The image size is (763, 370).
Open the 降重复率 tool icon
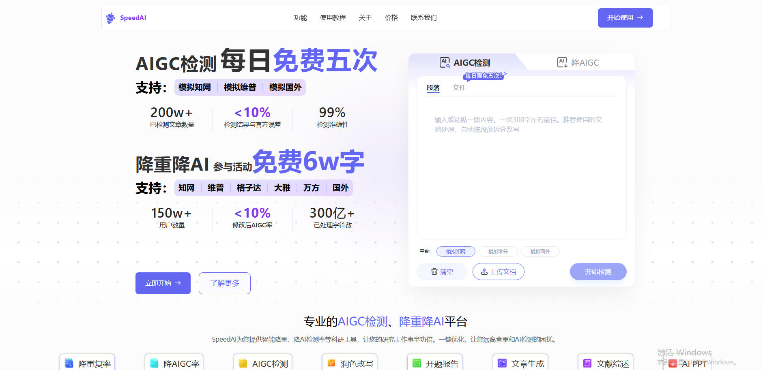(69, 363)
